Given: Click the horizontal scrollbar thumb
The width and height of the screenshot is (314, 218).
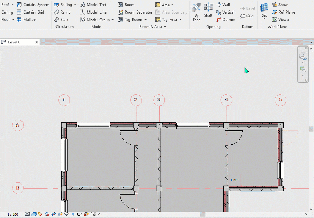Looking at the screenshot, I should click(x=203, y=214).
